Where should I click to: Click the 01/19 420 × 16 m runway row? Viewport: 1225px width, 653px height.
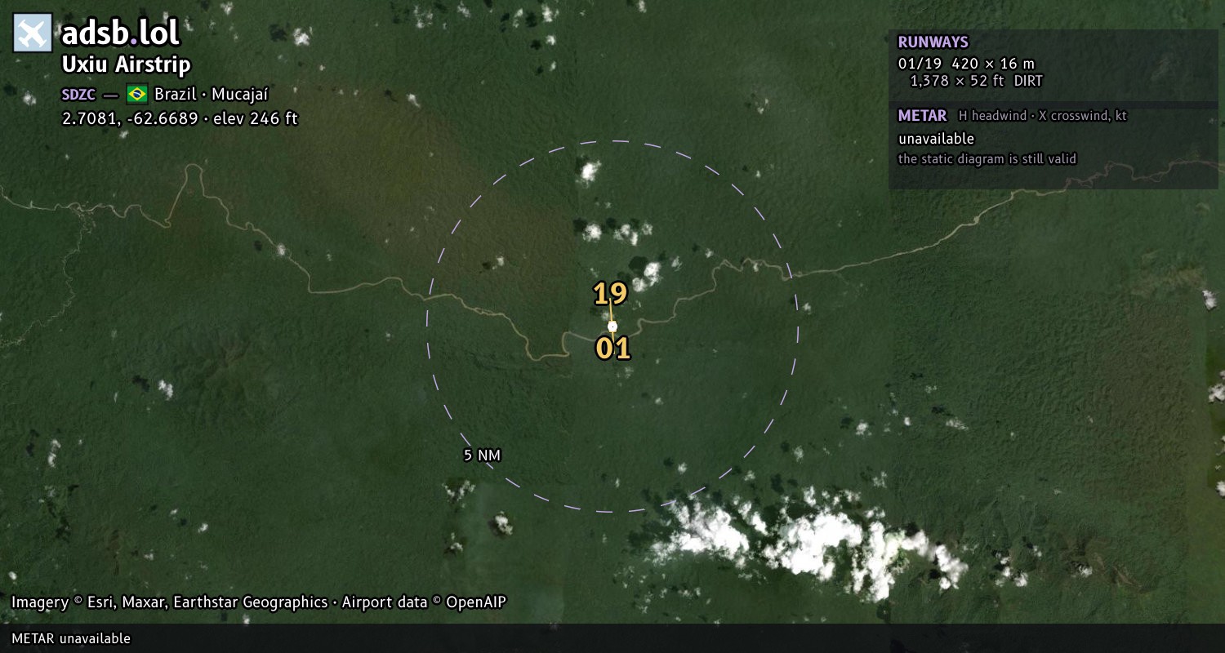click(x=966, y=64)
